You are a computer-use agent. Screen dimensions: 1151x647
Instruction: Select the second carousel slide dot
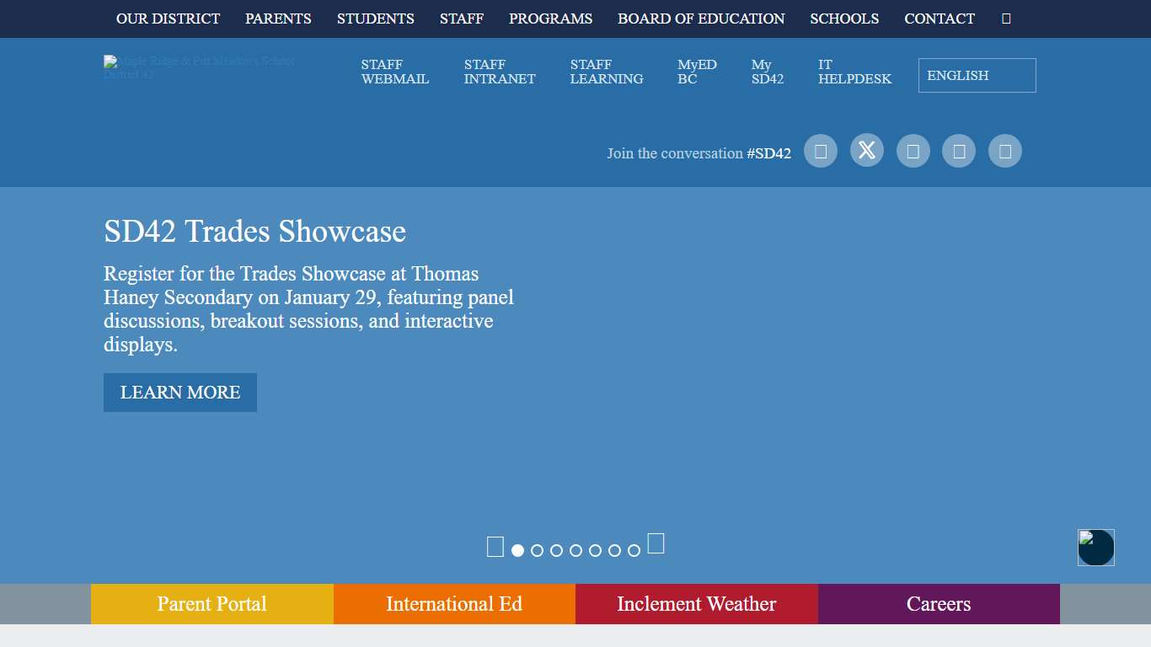tap(537, 551)
